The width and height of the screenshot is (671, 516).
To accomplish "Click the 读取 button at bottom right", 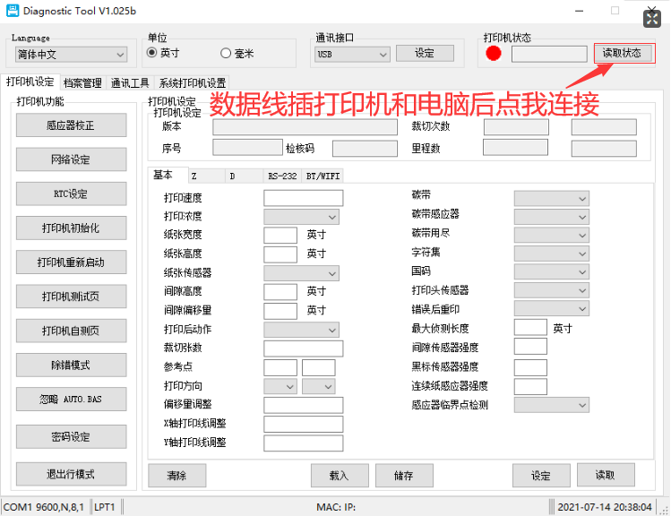I will point(606,475).
